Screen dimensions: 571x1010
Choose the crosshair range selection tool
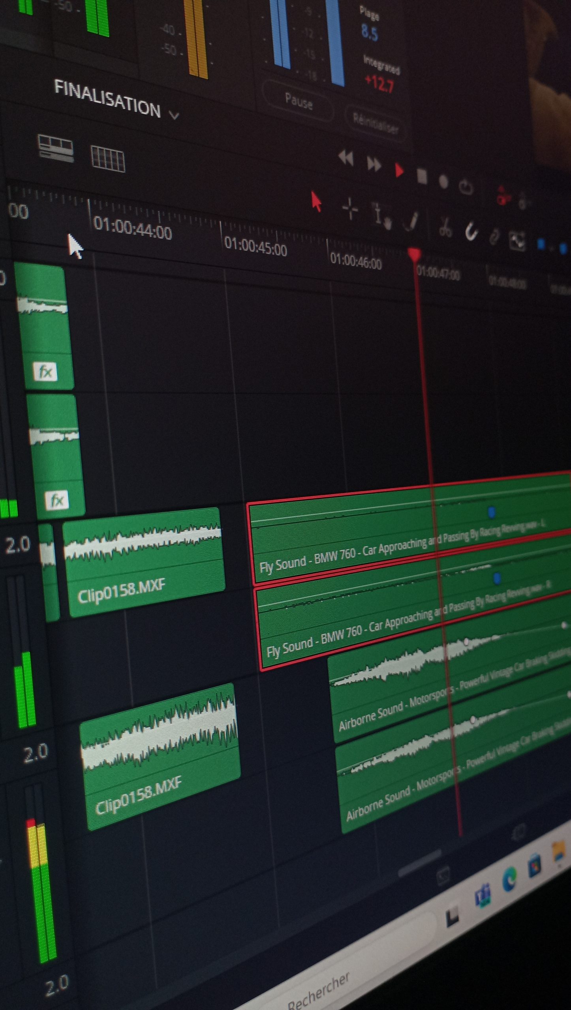point(350,209)
